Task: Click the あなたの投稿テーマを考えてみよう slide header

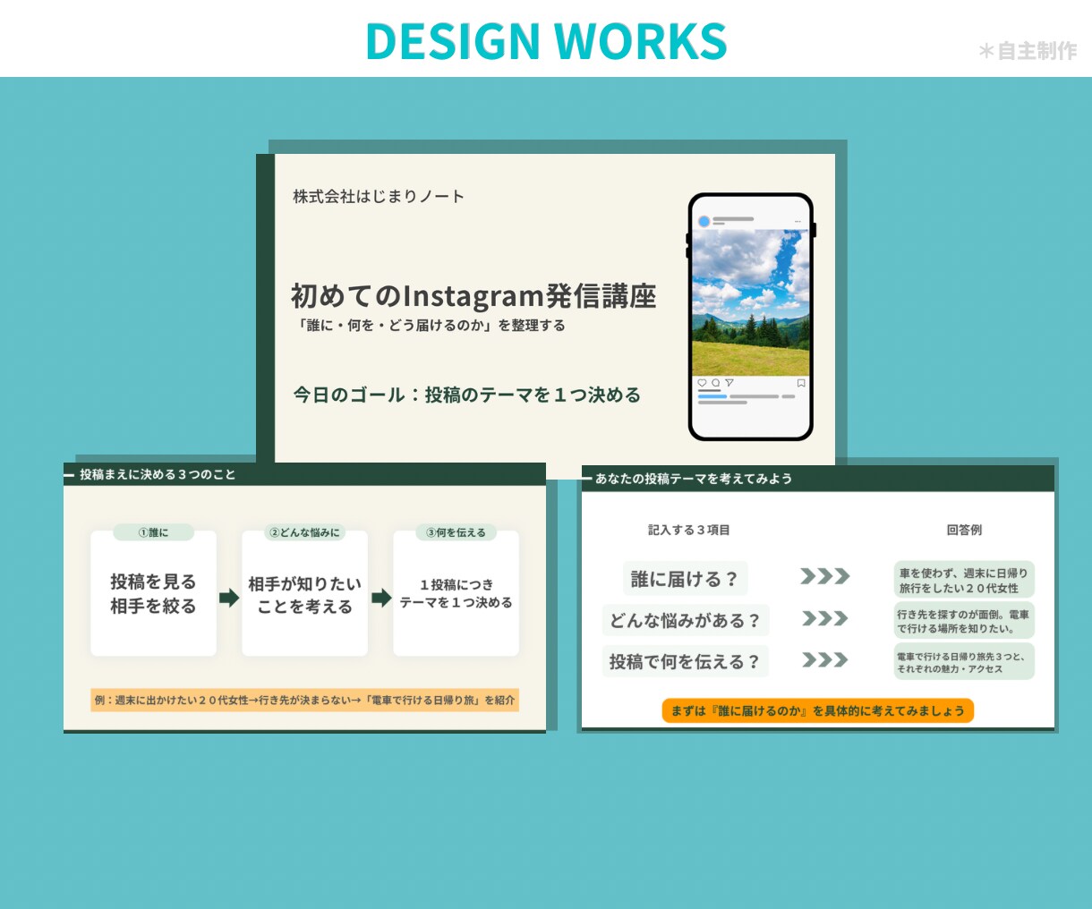Action: click(694, 479)
